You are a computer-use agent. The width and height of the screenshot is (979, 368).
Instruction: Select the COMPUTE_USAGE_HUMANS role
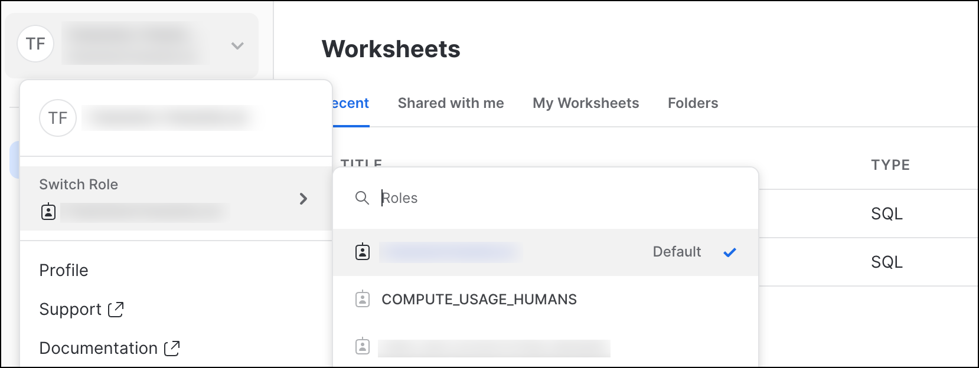479,300
